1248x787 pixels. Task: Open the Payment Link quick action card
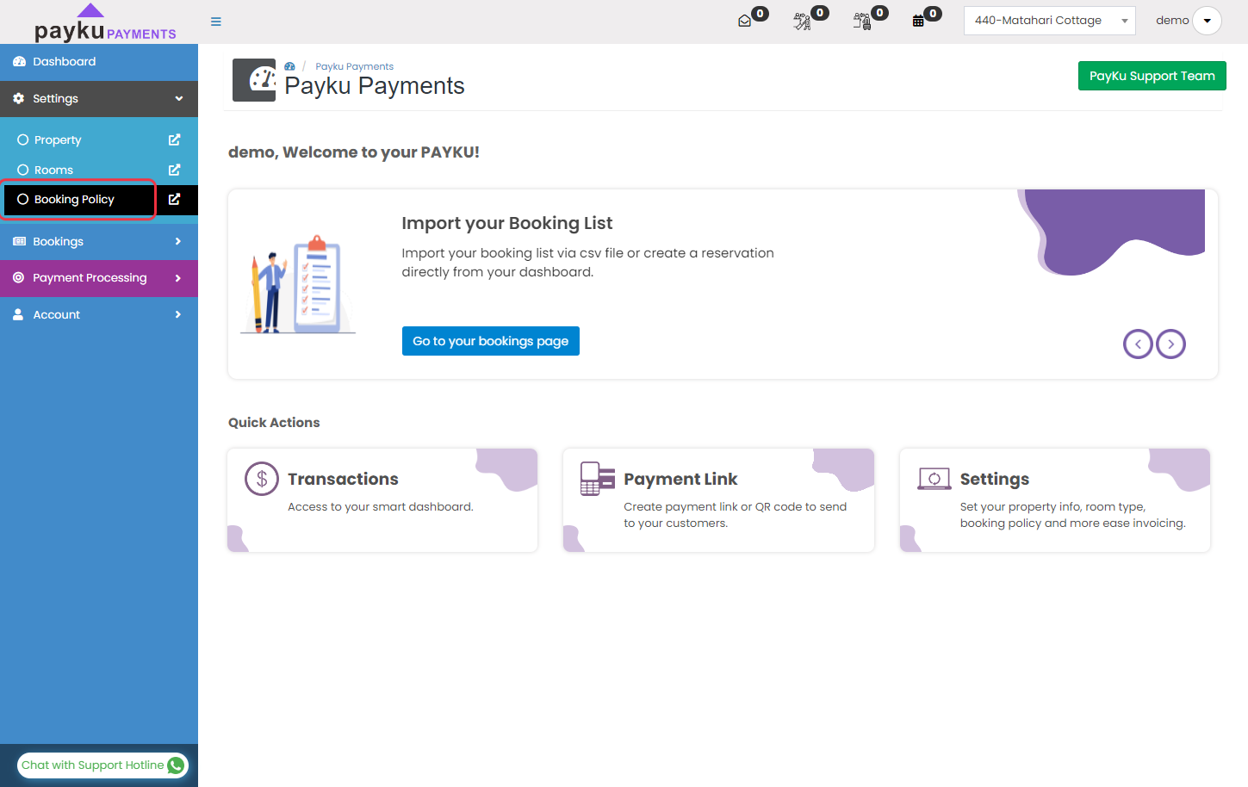(x=718, y=500)
